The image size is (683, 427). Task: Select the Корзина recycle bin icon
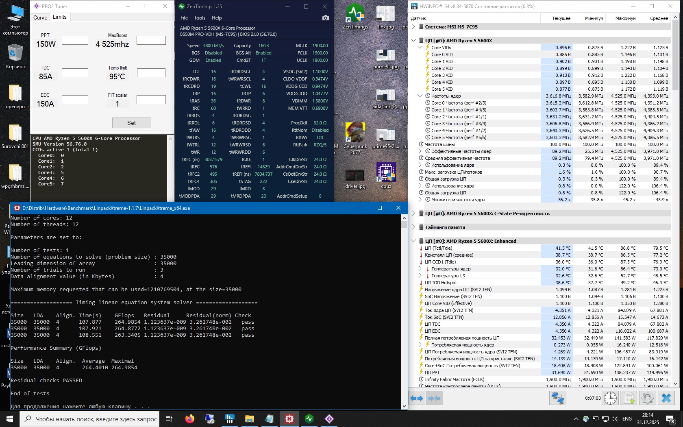pyautogui.click(x=15, y=57)
